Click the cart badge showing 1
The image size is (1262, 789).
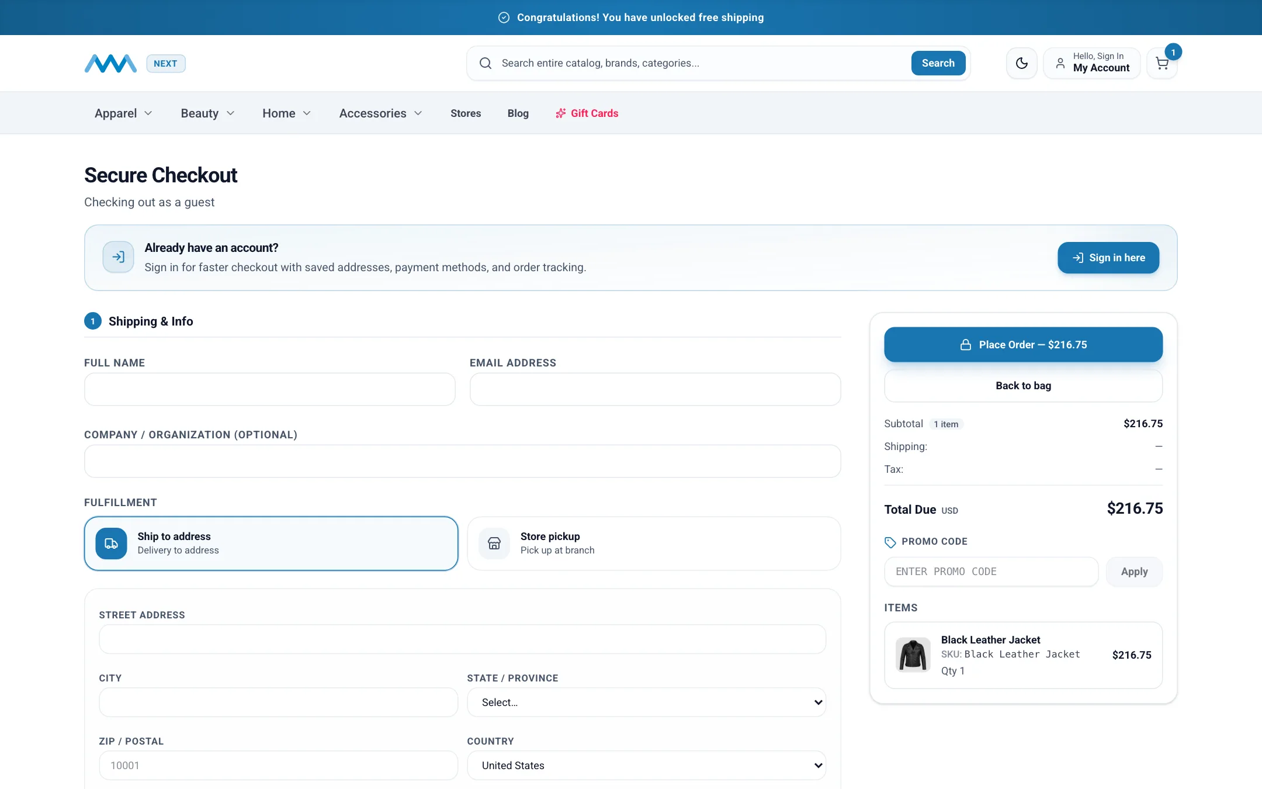click(1173, 52)
